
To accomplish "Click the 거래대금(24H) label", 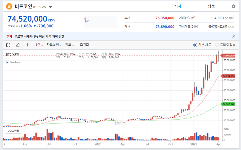I will 189,27.
